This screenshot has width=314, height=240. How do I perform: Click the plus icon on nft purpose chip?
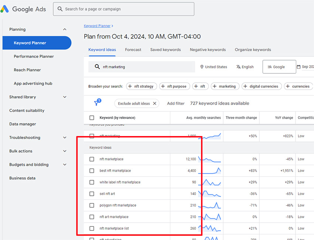pos(163,86)
